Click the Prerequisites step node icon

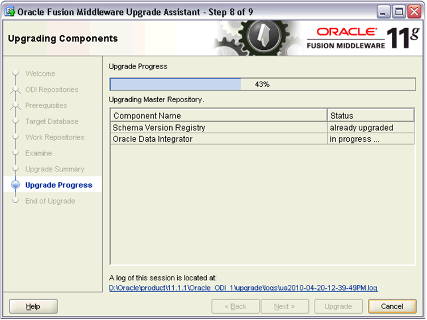15,106
